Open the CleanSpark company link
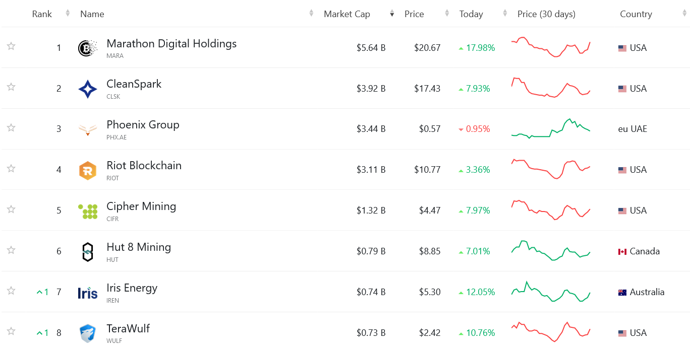 (x=134, y=84)
